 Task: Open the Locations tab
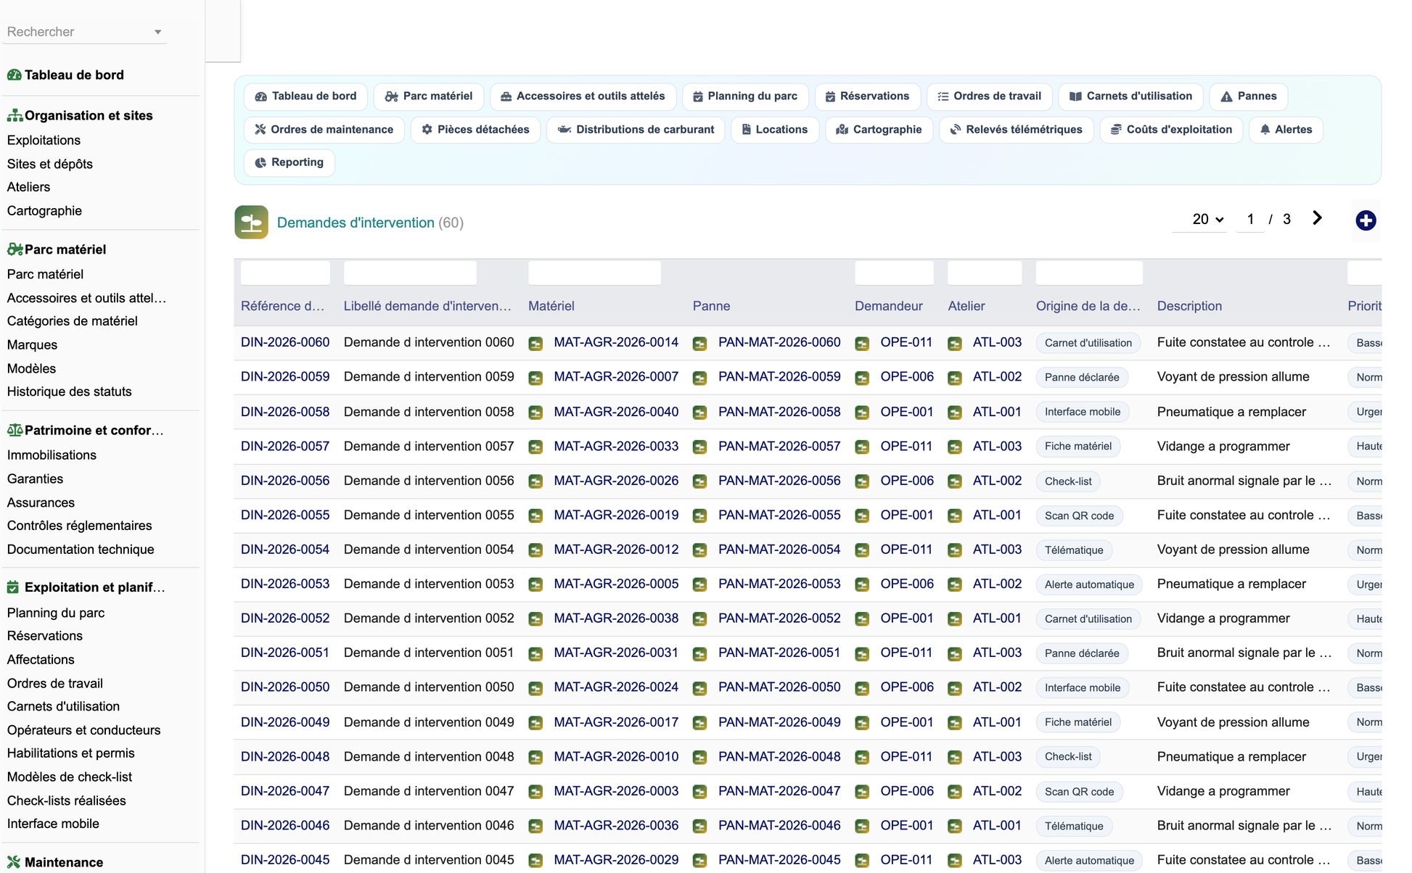click(774, 129)
